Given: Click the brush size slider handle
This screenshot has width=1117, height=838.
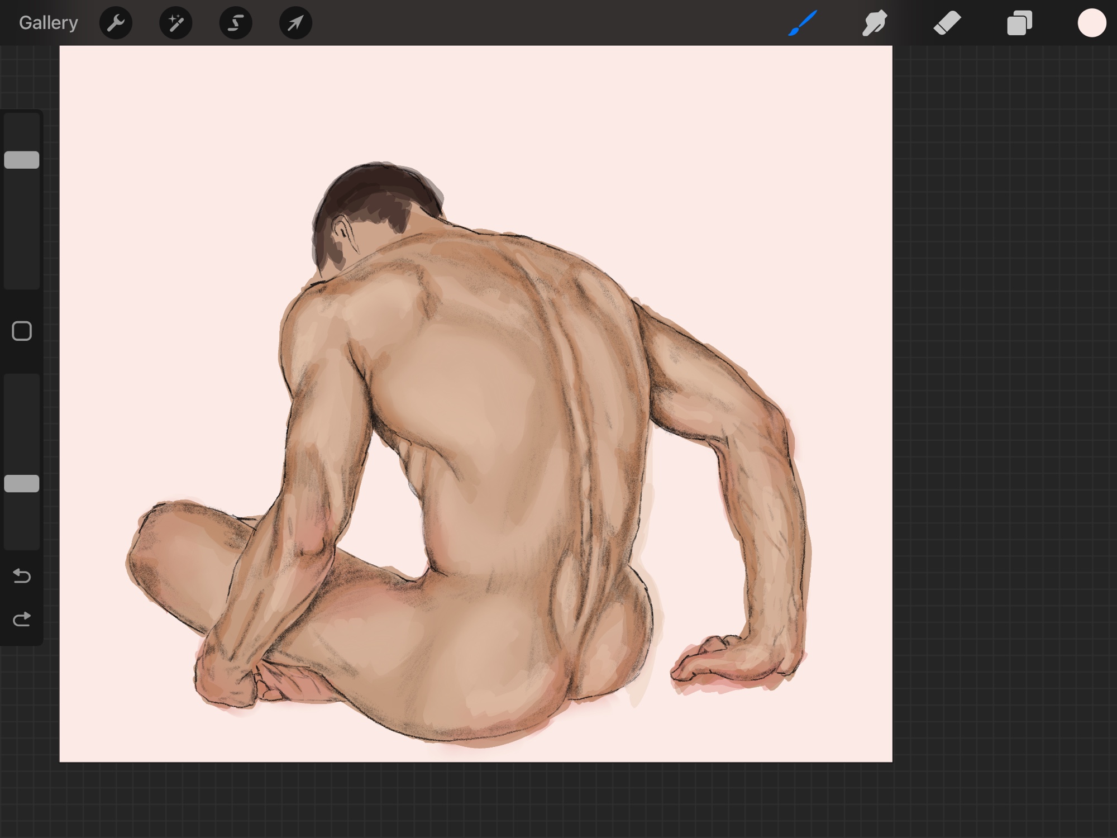Looking at the screenshot, I should pyautogui.click(x=22, y=160).
